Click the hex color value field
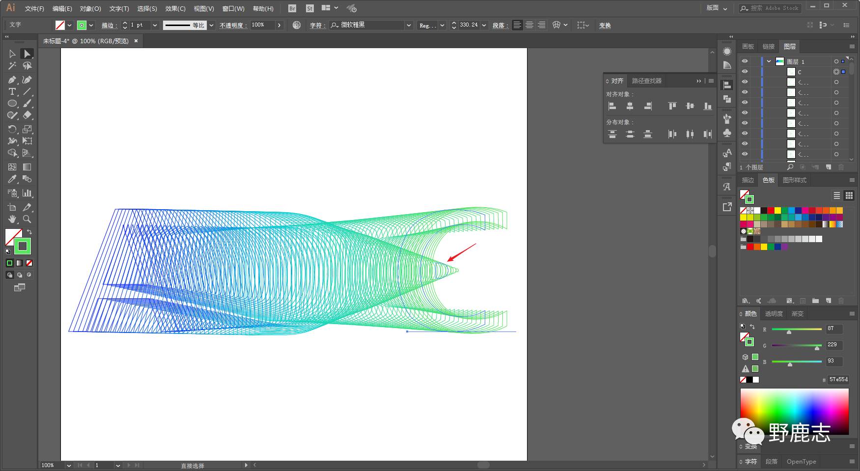This screenshot has height=471, width=860. [838, 380]
